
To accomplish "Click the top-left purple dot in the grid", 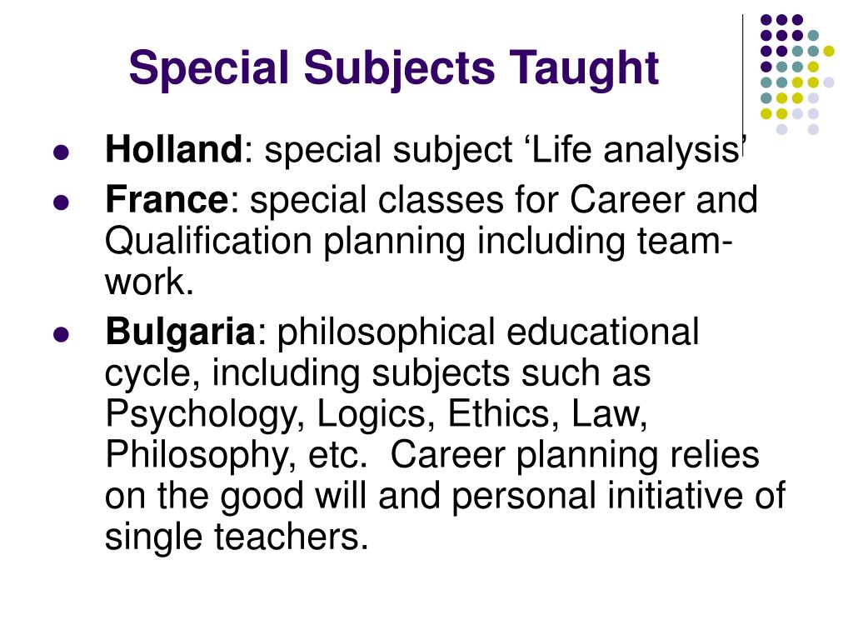I will pos(766,20).
